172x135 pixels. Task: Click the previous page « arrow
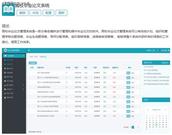[x=130, y=127]
